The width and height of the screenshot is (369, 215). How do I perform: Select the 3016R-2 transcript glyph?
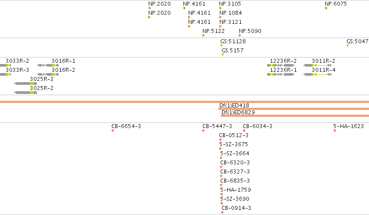pos(48,74)
